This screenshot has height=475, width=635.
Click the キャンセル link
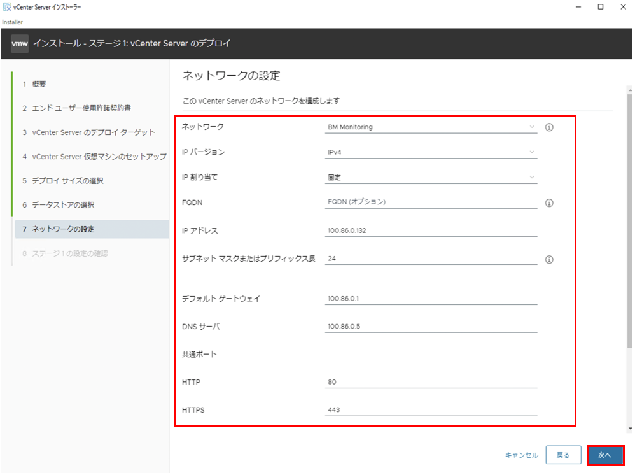tap(522, 455)
